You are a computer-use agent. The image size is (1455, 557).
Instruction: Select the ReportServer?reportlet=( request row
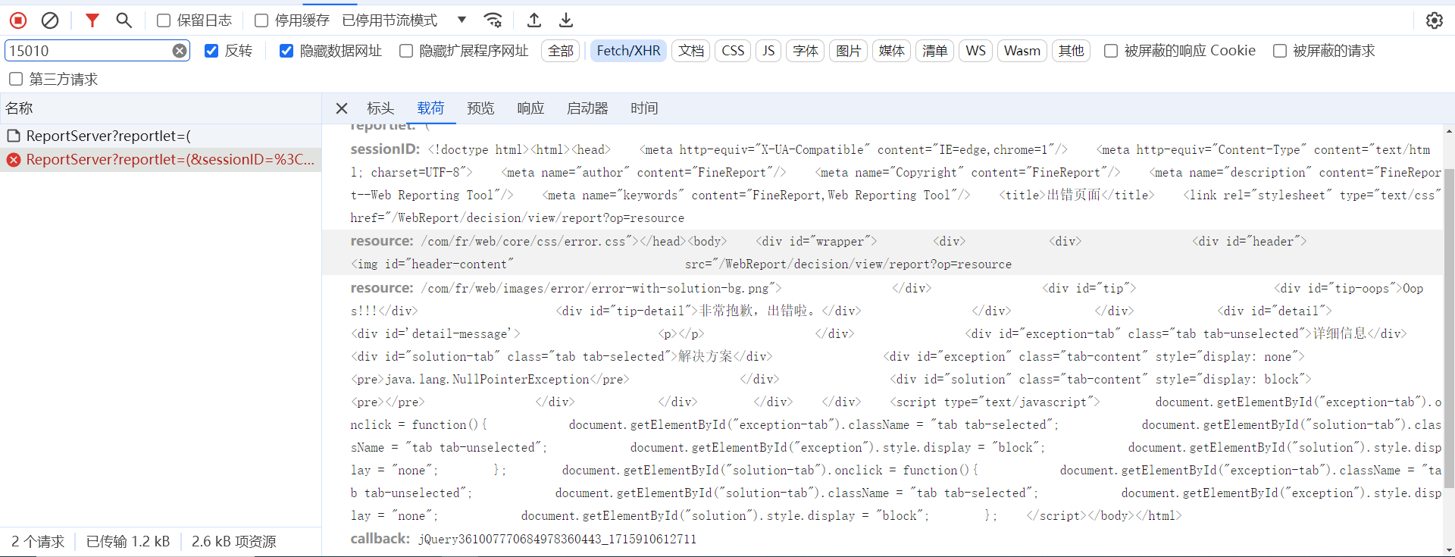click(161, 136)
